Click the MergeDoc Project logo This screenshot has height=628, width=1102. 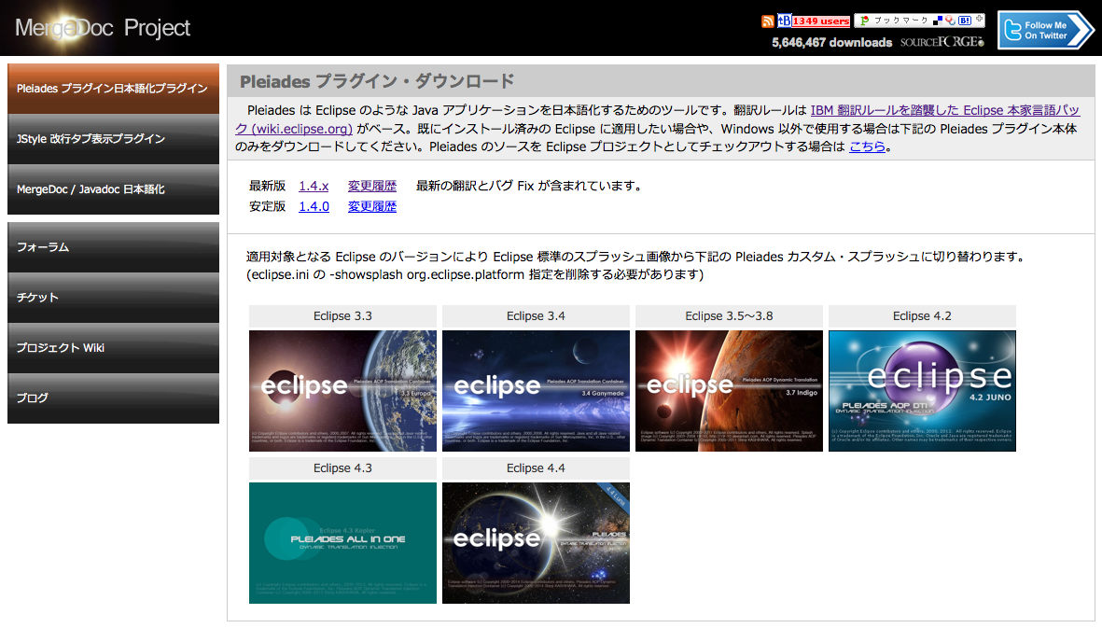click(103, 28)
